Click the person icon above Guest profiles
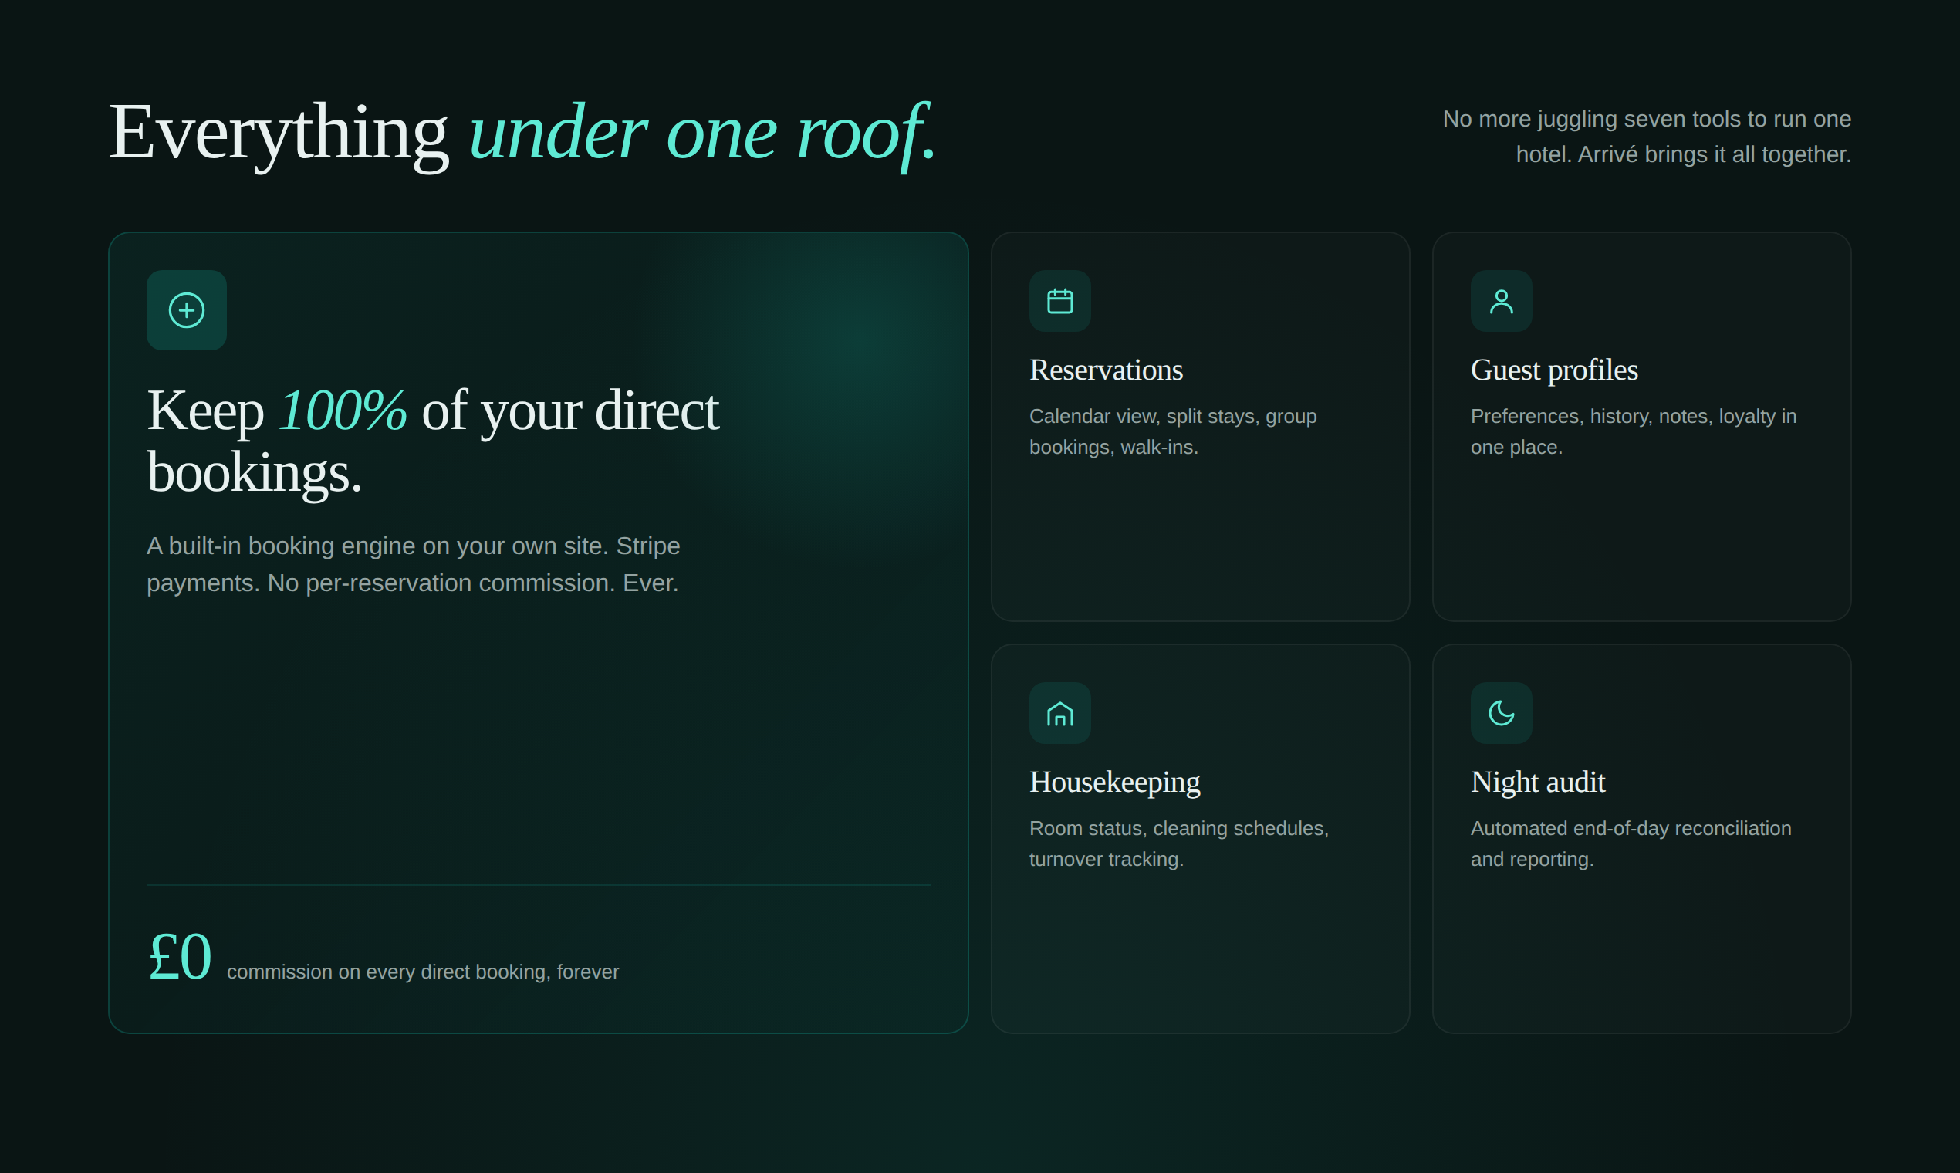Screen dimensions: 1960x1173 1501,301
